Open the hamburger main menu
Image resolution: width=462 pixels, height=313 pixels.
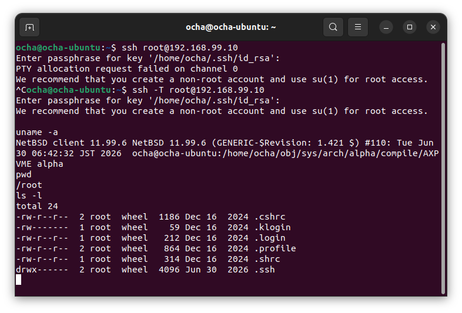pyautogui.click(x=358, y=27)
